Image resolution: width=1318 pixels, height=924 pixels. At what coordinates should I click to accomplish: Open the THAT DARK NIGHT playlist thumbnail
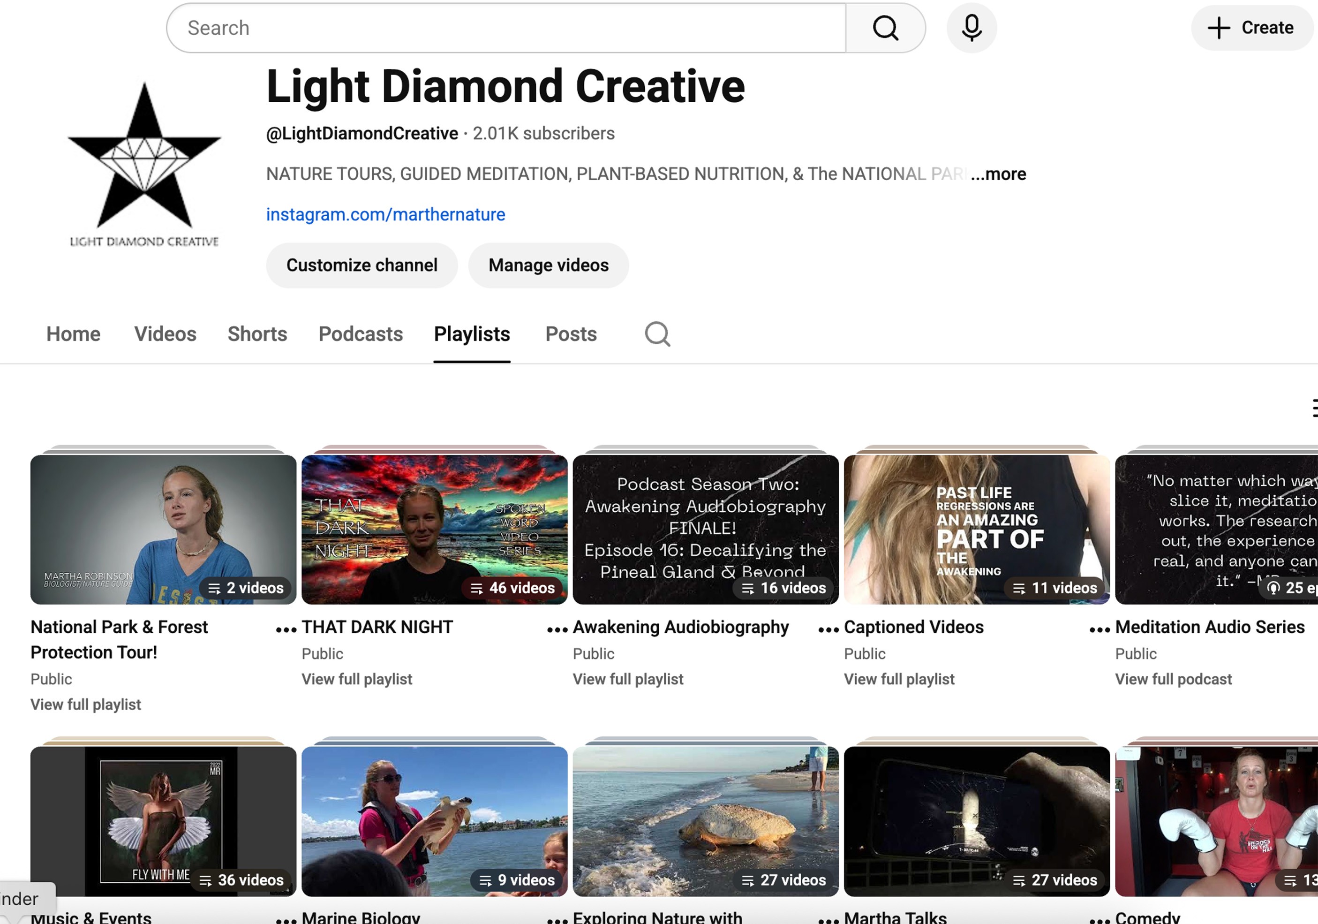434,529
